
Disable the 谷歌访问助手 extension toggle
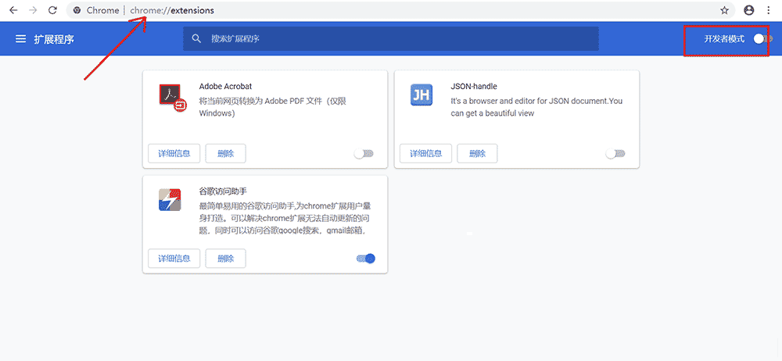pyautogui.click(x=366, y=259)
